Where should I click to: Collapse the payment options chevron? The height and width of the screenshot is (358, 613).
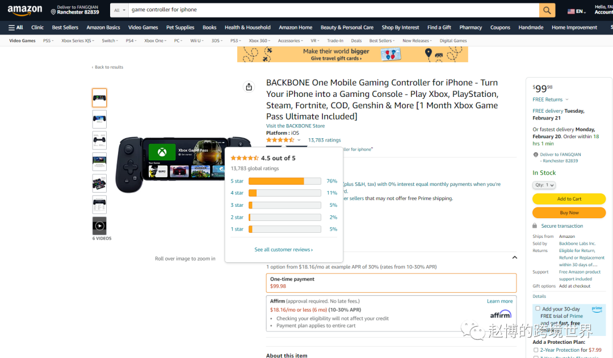click(514, 257)
